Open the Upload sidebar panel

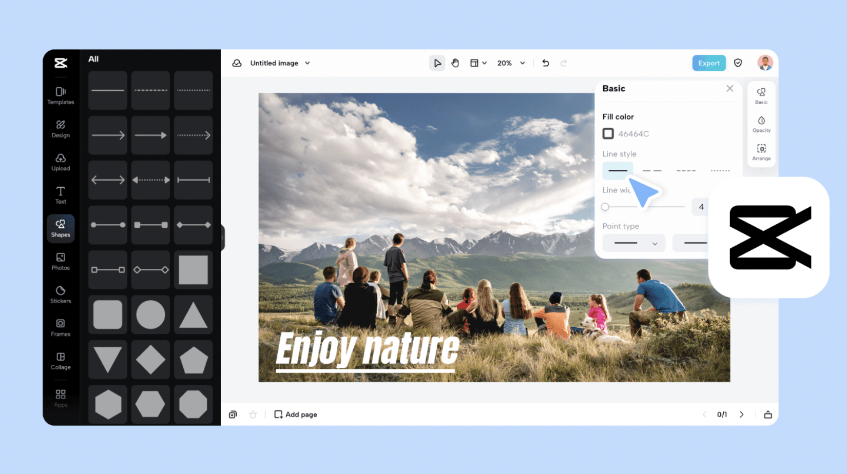pos(61,162)
